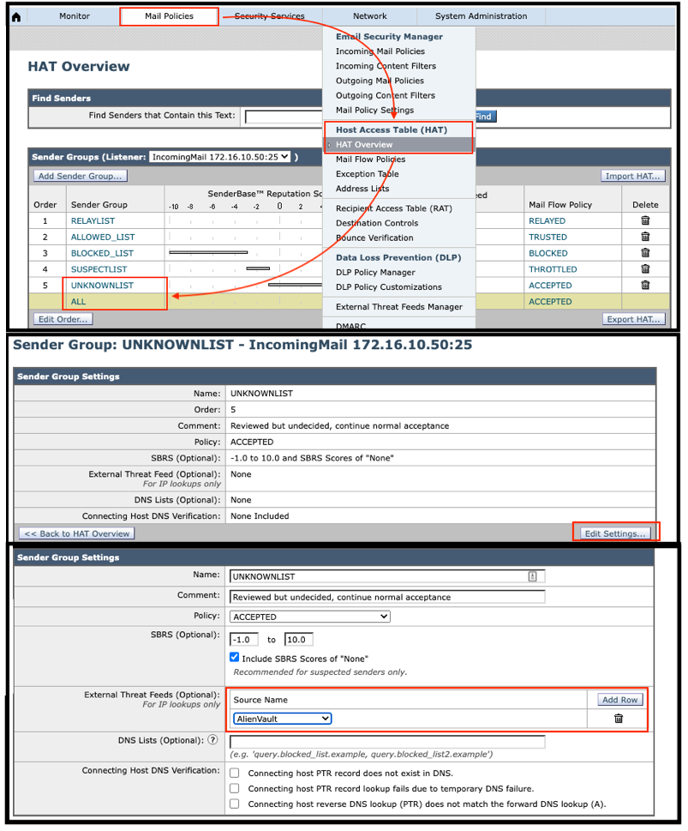The image size is (688, 831).
Task: Click the icon inside the Name field
Action: coord(532,576)
